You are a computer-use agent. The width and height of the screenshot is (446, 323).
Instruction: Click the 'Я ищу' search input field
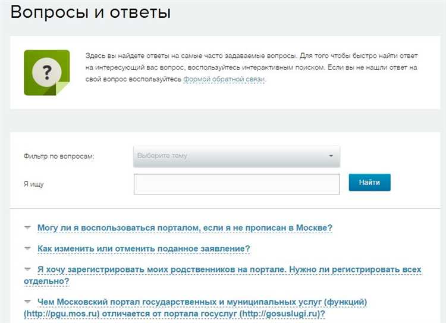pyautogui.click(x=237, y=184)
